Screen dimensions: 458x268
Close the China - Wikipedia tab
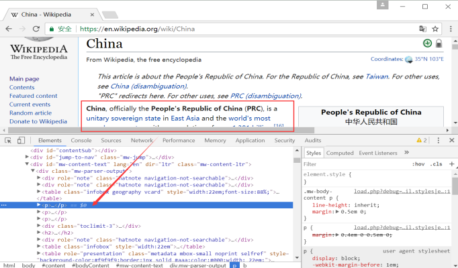(x=92, y=15)
